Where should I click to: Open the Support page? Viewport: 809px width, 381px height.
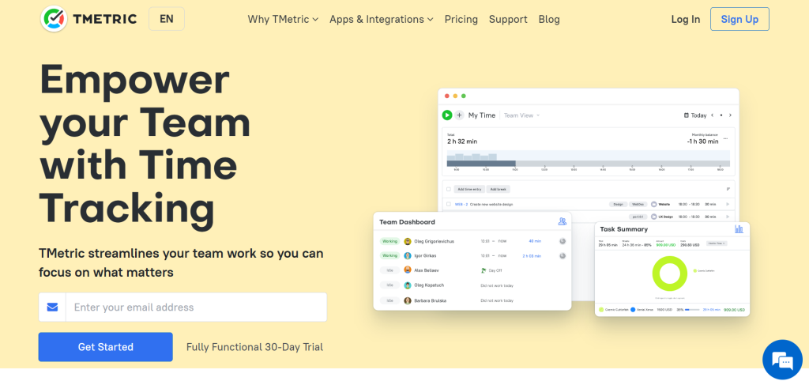[x=508, y=19]
